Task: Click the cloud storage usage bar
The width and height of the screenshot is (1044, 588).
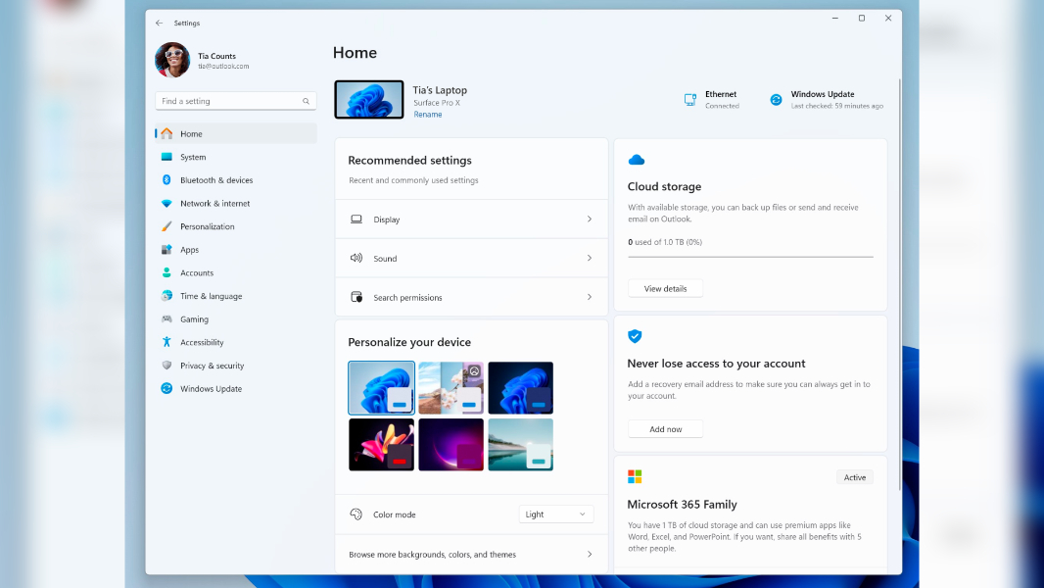Action: [x=750, y=254]
